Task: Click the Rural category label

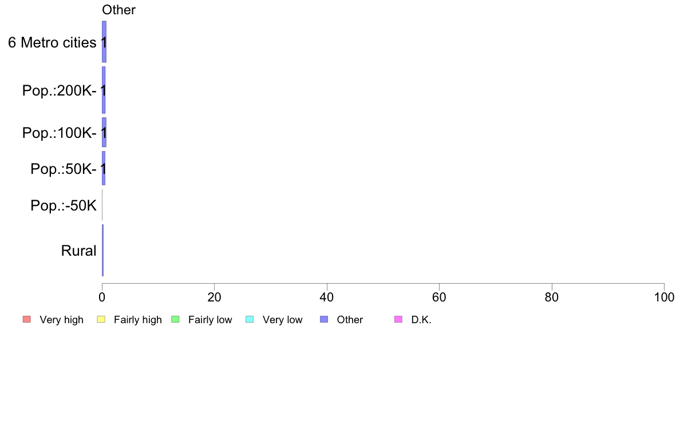Action: point(78,251)
